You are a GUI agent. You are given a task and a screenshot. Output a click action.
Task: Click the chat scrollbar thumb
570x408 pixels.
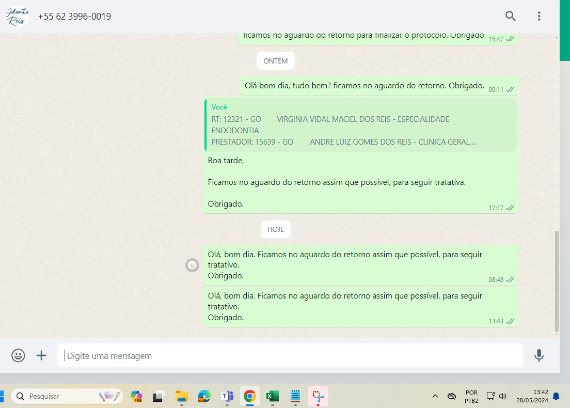(557, 281)
